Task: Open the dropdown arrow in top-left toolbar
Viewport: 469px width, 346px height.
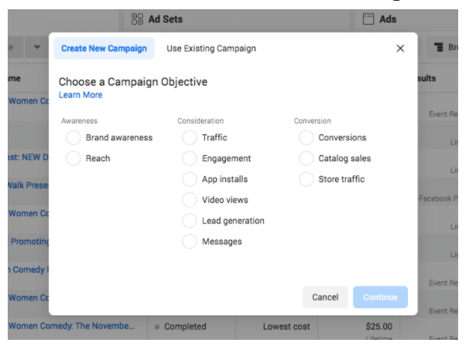Action: click(36, 49)
